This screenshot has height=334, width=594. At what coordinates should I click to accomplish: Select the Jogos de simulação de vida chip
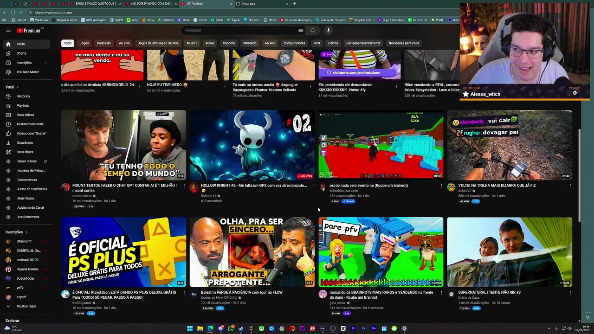coord(158,43)
